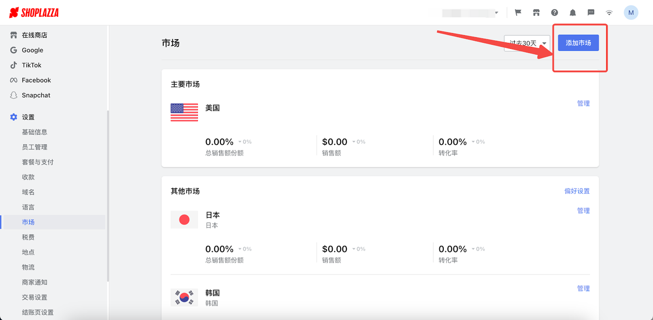Select 物流 in the settings sidebar

(28, 267)
